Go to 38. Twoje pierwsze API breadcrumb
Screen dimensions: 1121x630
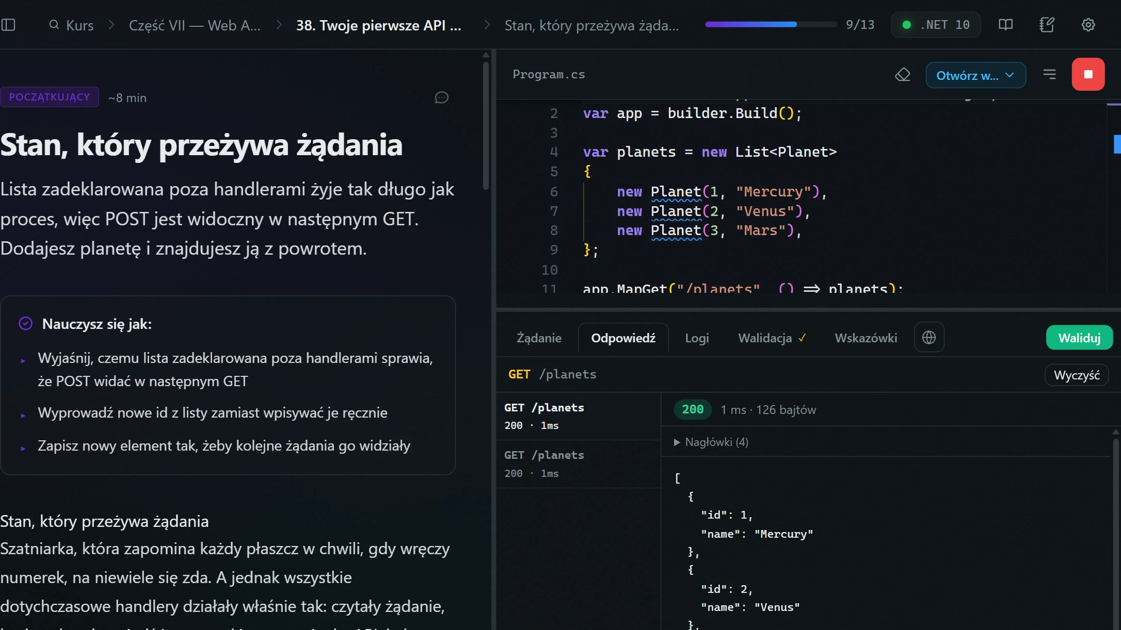379,25
